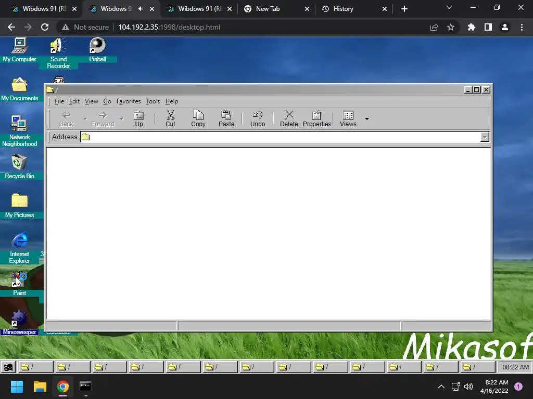
Task: Open the My Documents desktop icon
Action: click(19, 89)
